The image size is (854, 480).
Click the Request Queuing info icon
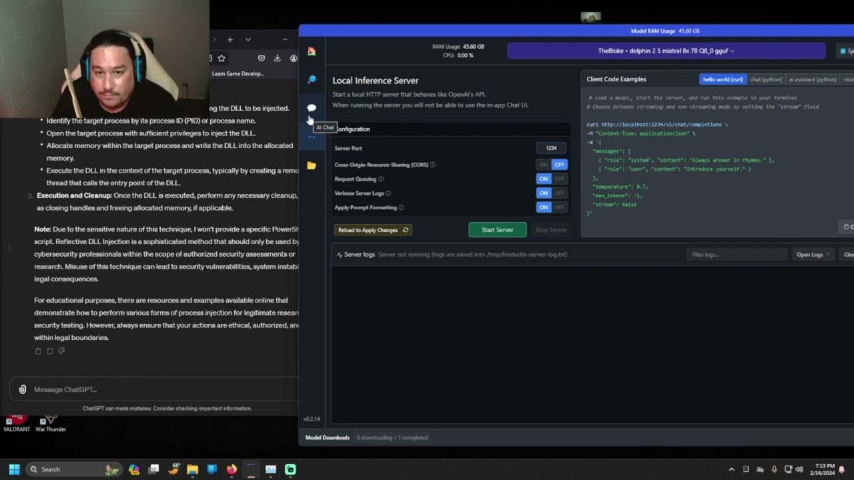(381, 179)
